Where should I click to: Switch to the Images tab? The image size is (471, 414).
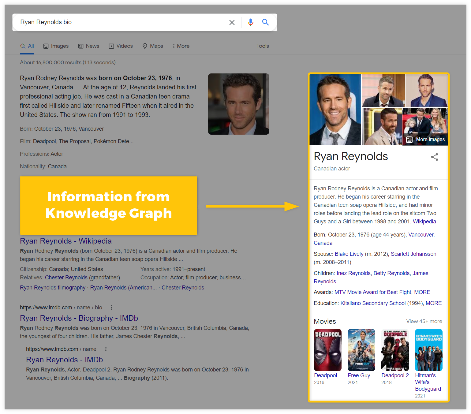56,46
